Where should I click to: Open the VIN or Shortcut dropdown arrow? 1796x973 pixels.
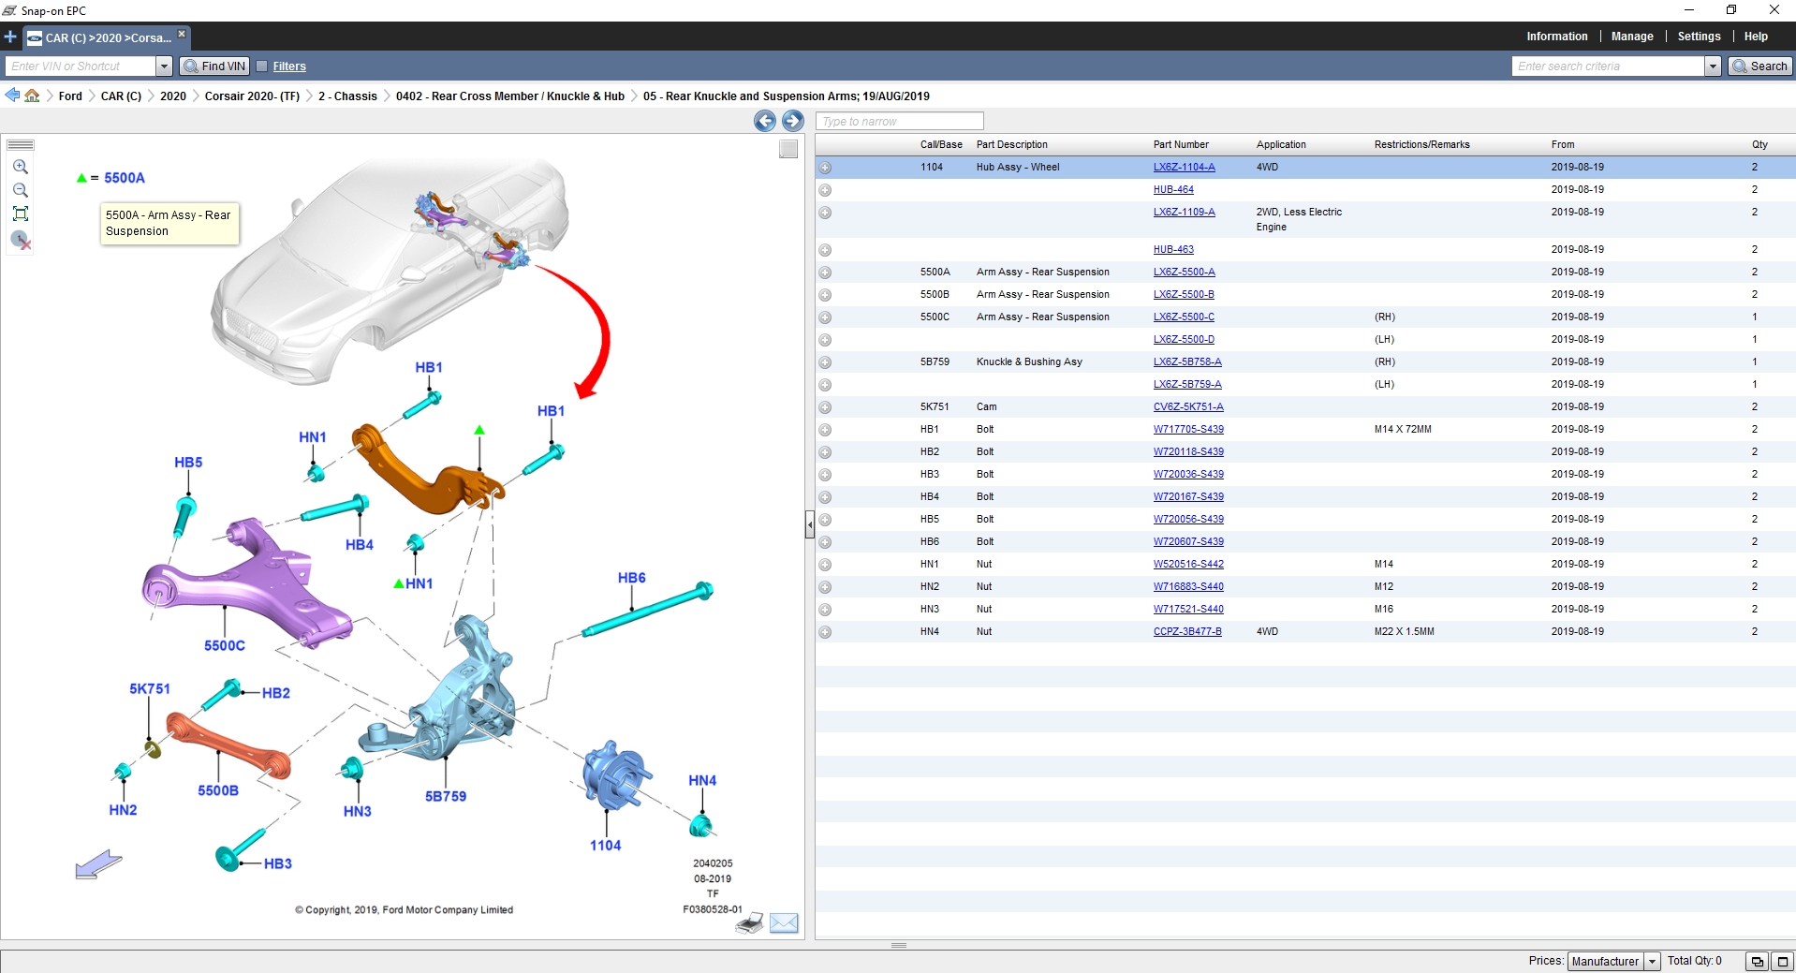point(164,66)
